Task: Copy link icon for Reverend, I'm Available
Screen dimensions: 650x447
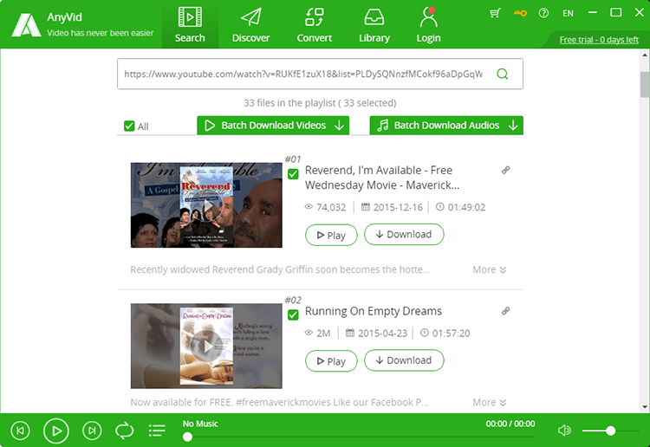Action: 505,170
